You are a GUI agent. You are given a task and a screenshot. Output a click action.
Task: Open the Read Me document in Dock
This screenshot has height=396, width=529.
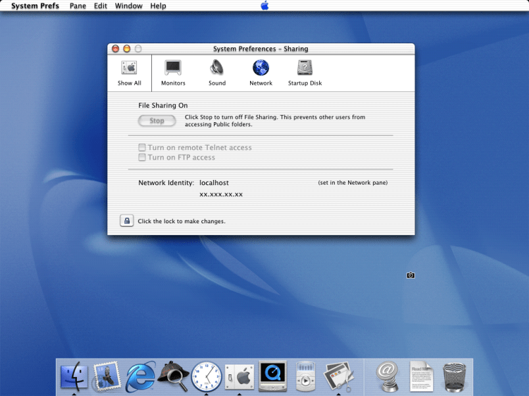pyautogui.click(x=421, y=377)
